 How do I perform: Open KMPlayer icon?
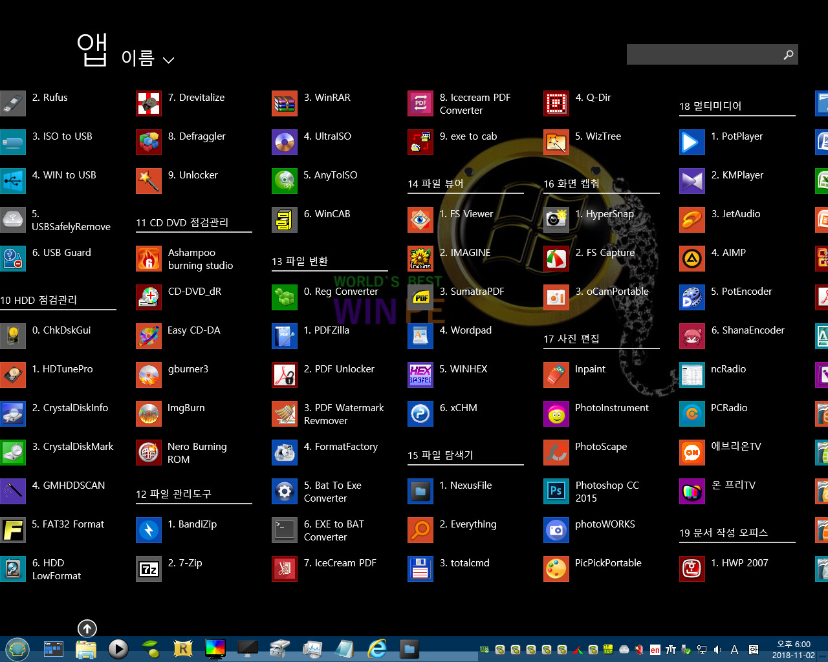pyautogui.click(x=692, y=181)
